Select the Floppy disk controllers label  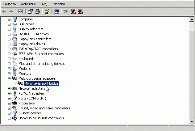pyautogui.click(x=35, y=39)
